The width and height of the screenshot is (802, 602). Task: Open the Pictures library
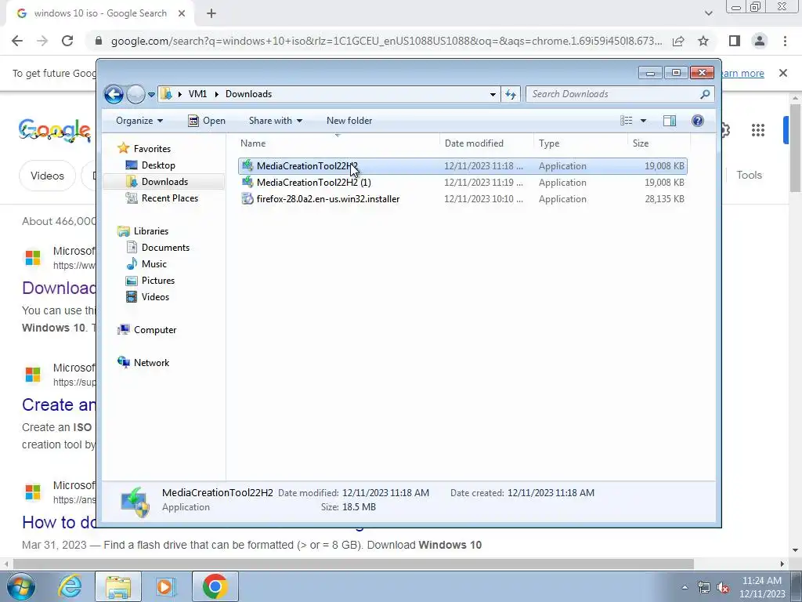click(157, 281)
